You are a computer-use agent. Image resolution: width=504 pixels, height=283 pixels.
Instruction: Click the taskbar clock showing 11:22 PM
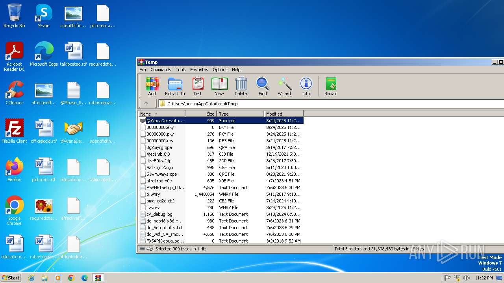tap(484, 278)
